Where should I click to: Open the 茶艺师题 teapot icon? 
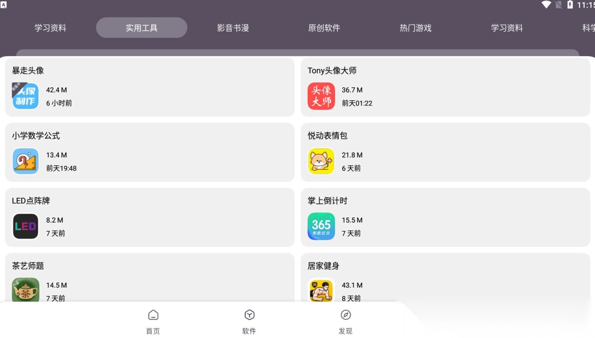26,290
